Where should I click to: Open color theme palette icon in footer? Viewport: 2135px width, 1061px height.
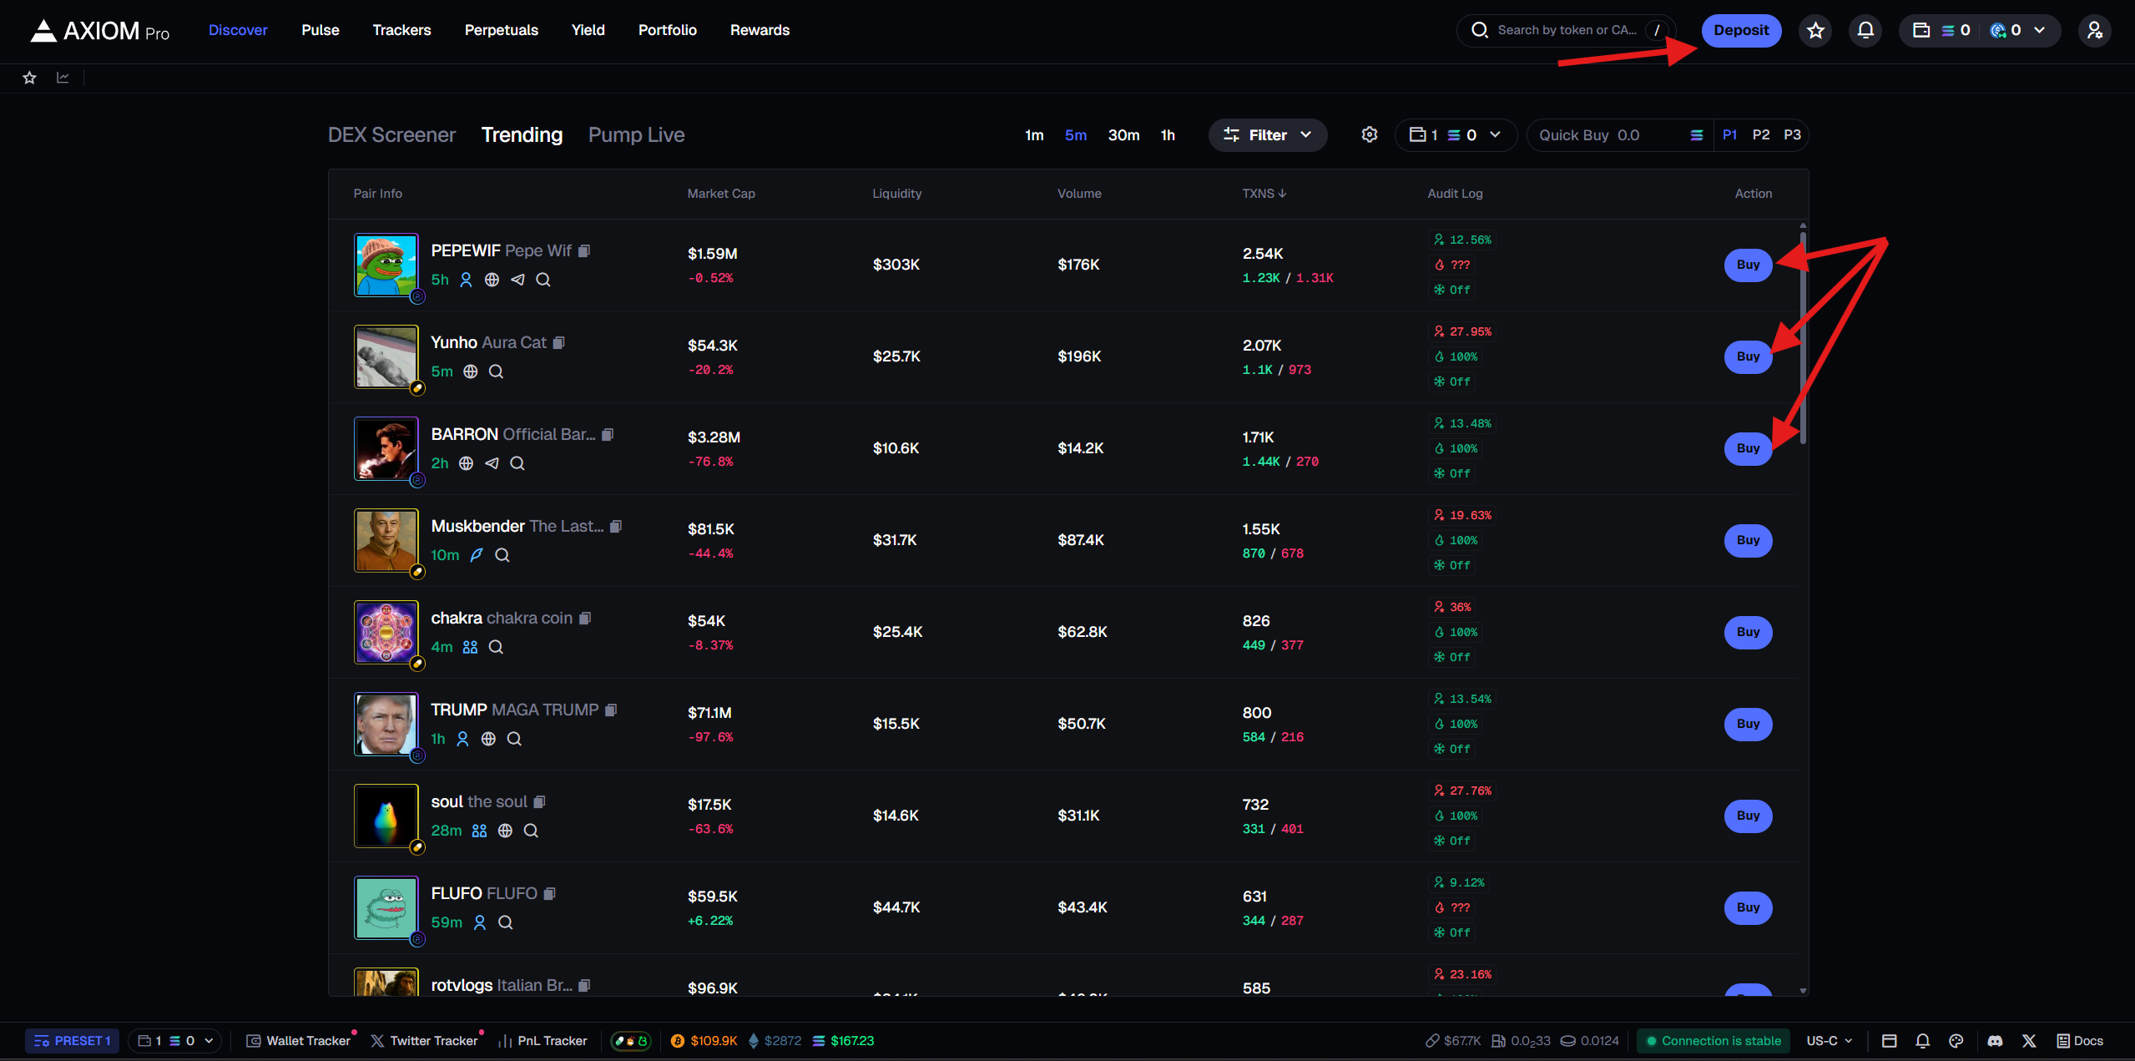1956,1041
